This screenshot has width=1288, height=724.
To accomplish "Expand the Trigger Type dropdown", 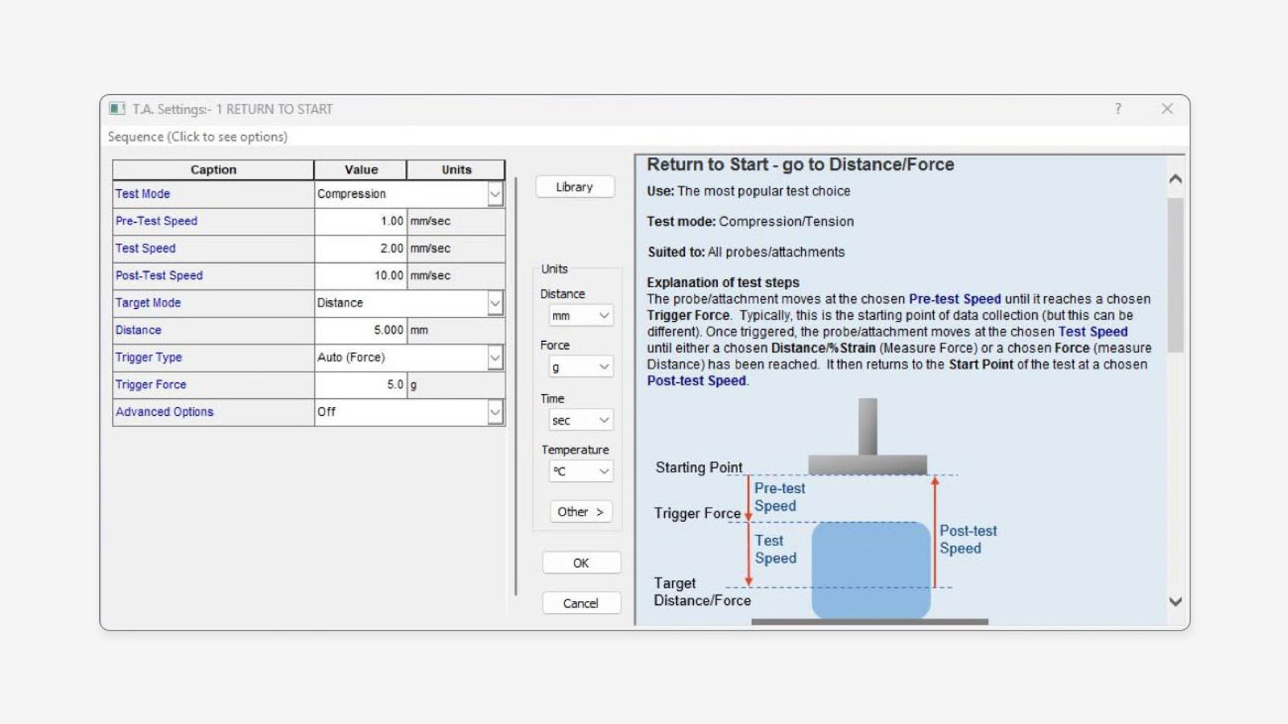I will (x=497, y=357).
